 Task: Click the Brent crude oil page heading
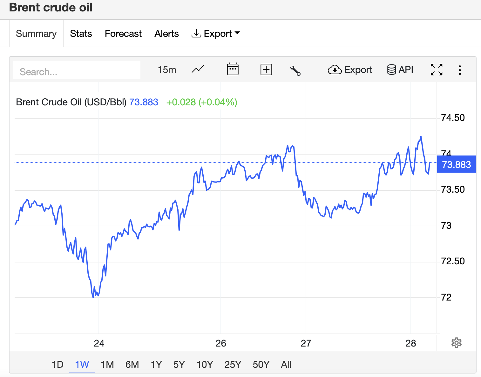pyautogui.click(x=51, y=7)
